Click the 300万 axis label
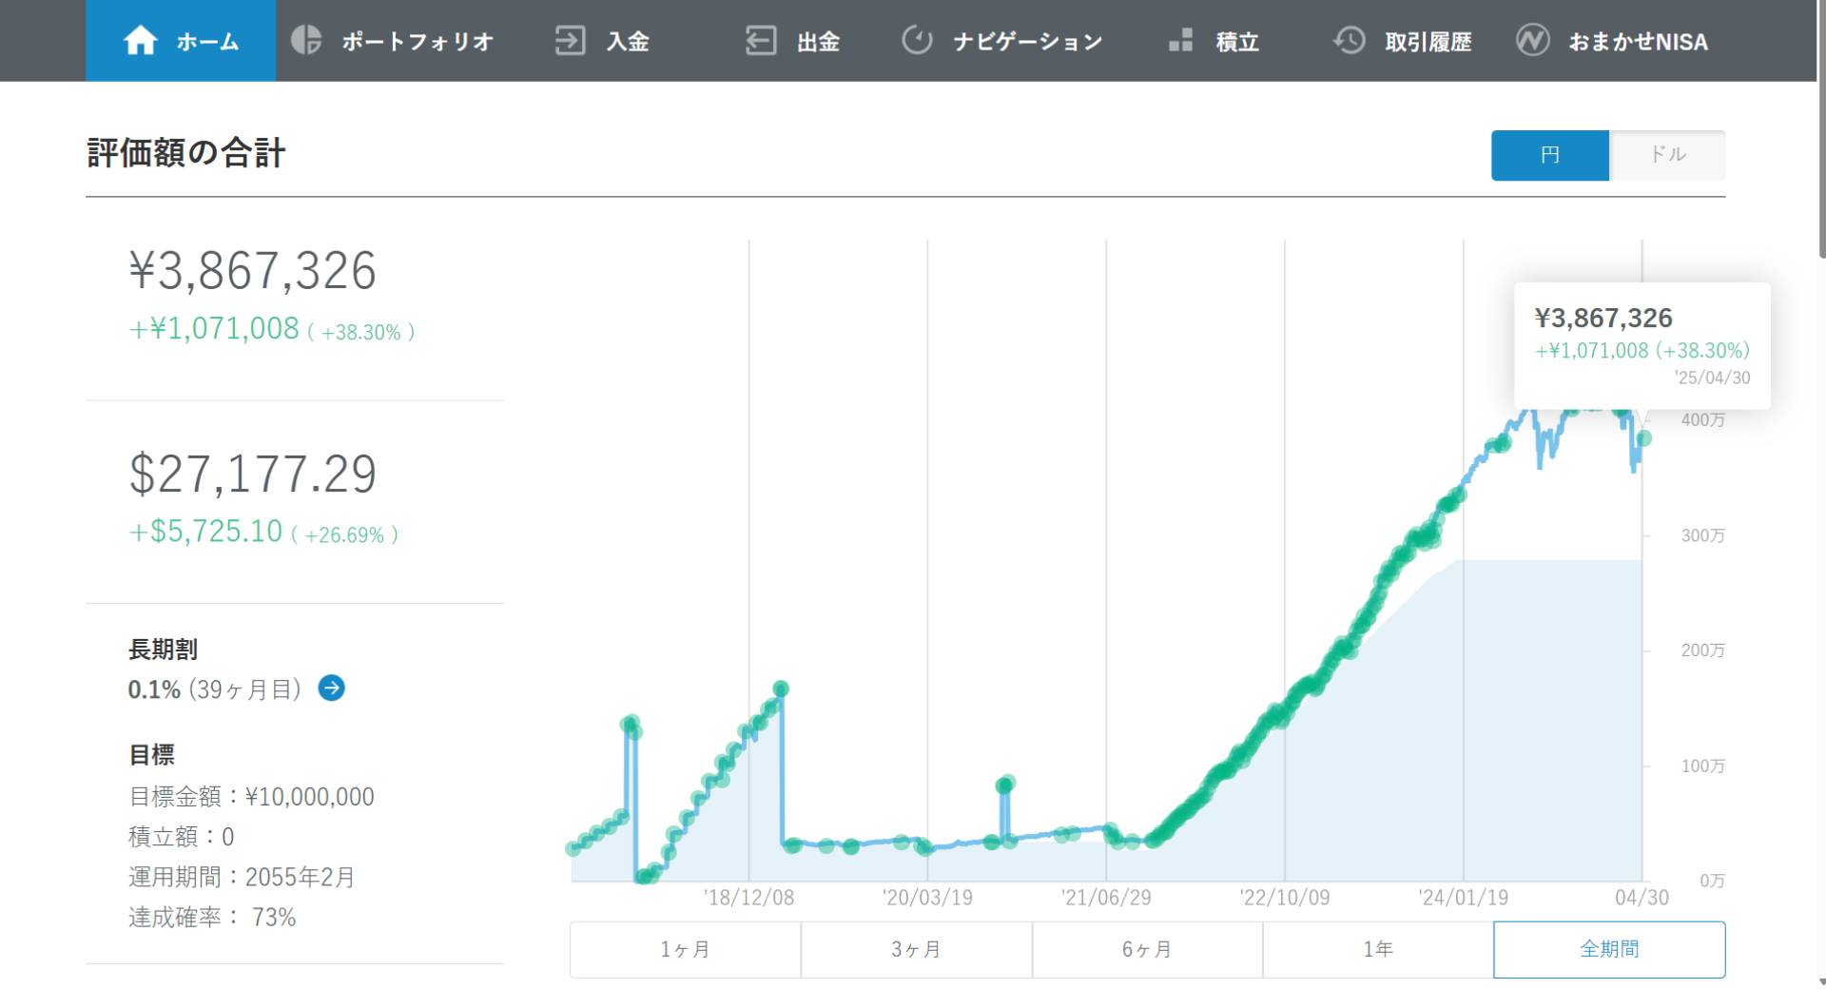The width and height of the screenshot is (1826, 989). 1702,535
